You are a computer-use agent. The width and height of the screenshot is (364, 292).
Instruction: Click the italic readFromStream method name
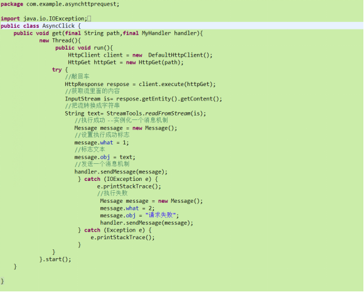[168, 114]
